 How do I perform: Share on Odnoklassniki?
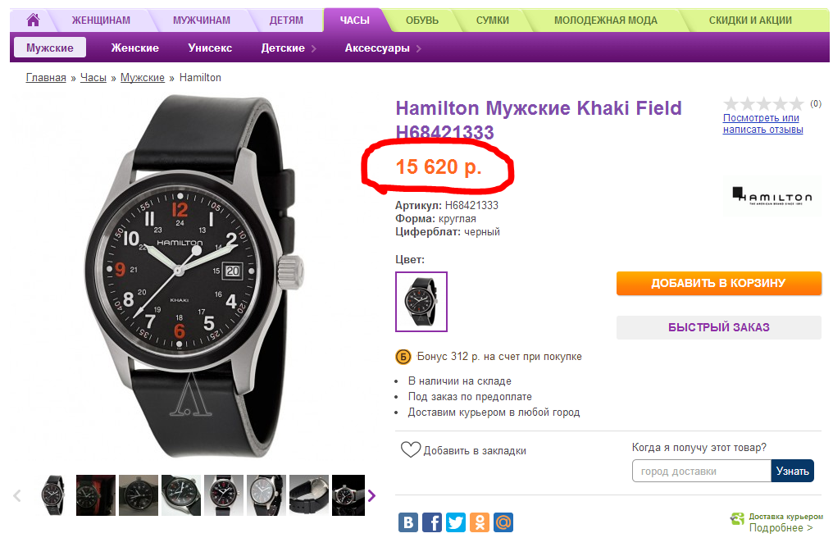tap(480, 522)
